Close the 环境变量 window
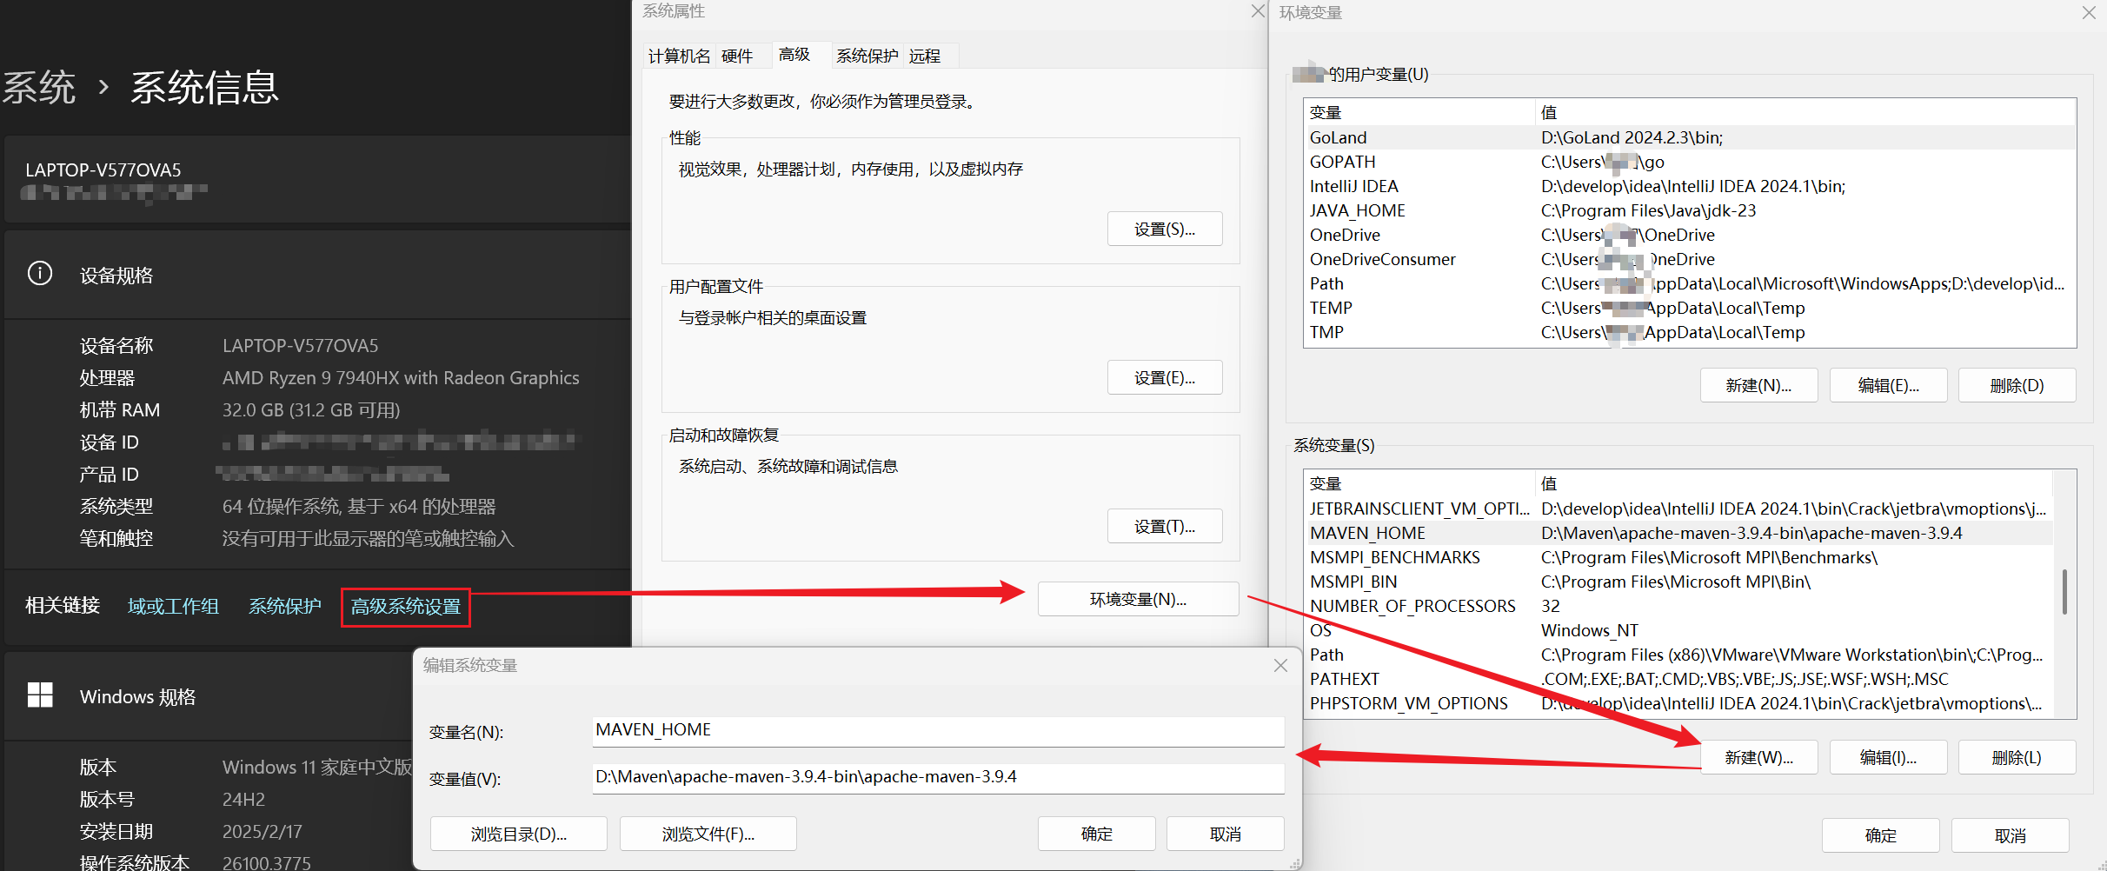This screenshot has height=871, width=2107. click(2089, 13)
